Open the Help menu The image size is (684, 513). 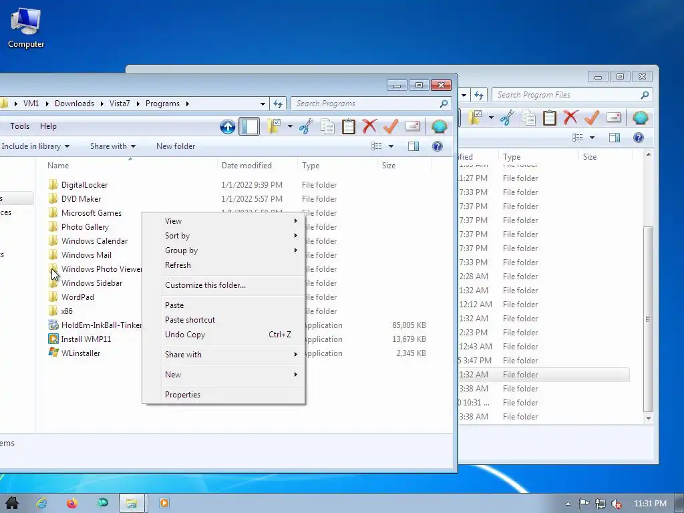coord(48,126)
